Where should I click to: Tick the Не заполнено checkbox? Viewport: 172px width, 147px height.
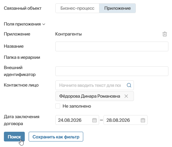tap(58, 106)
